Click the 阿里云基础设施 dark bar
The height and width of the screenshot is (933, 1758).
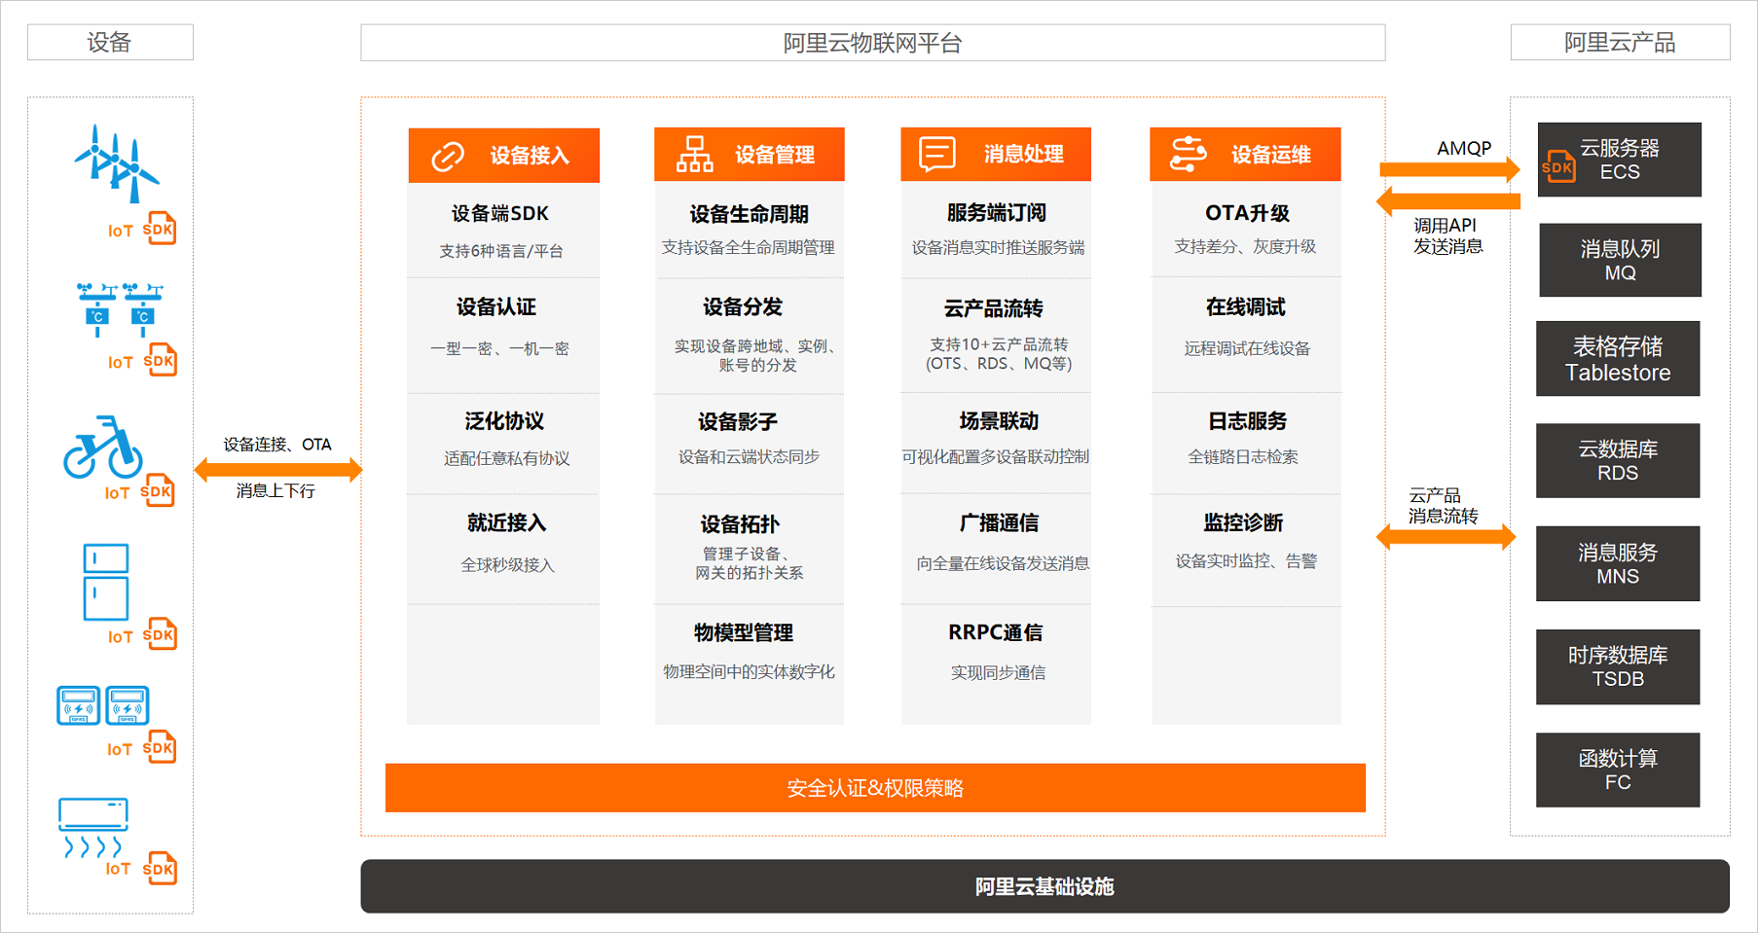pos(1044,886)
